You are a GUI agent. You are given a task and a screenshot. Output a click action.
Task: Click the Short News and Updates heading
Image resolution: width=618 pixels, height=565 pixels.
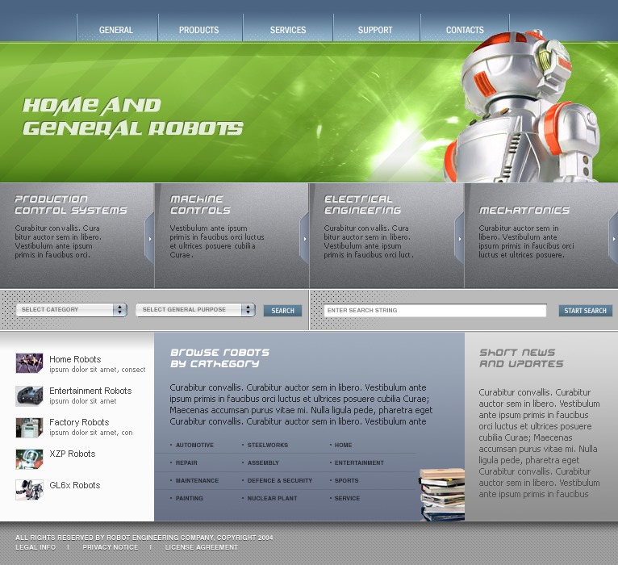click(521, 358)
